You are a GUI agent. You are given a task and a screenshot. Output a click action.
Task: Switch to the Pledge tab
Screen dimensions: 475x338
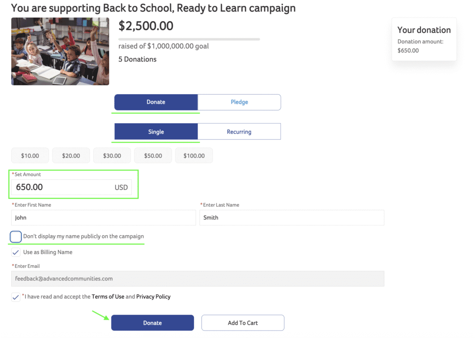click(x=239, y=102)
